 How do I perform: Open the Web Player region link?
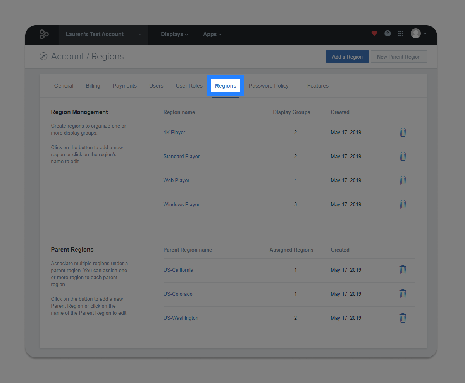point(176,180)
